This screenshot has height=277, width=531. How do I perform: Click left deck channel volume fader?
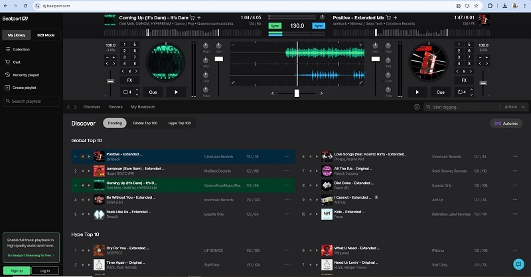tap(219, 59)
